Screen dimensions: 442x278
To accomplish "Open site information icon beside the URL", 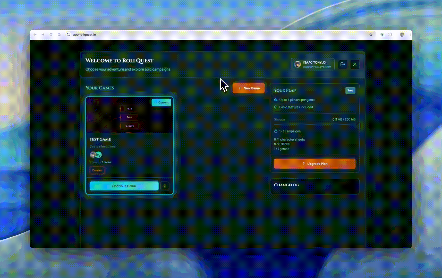I will [x=69, y=34].
